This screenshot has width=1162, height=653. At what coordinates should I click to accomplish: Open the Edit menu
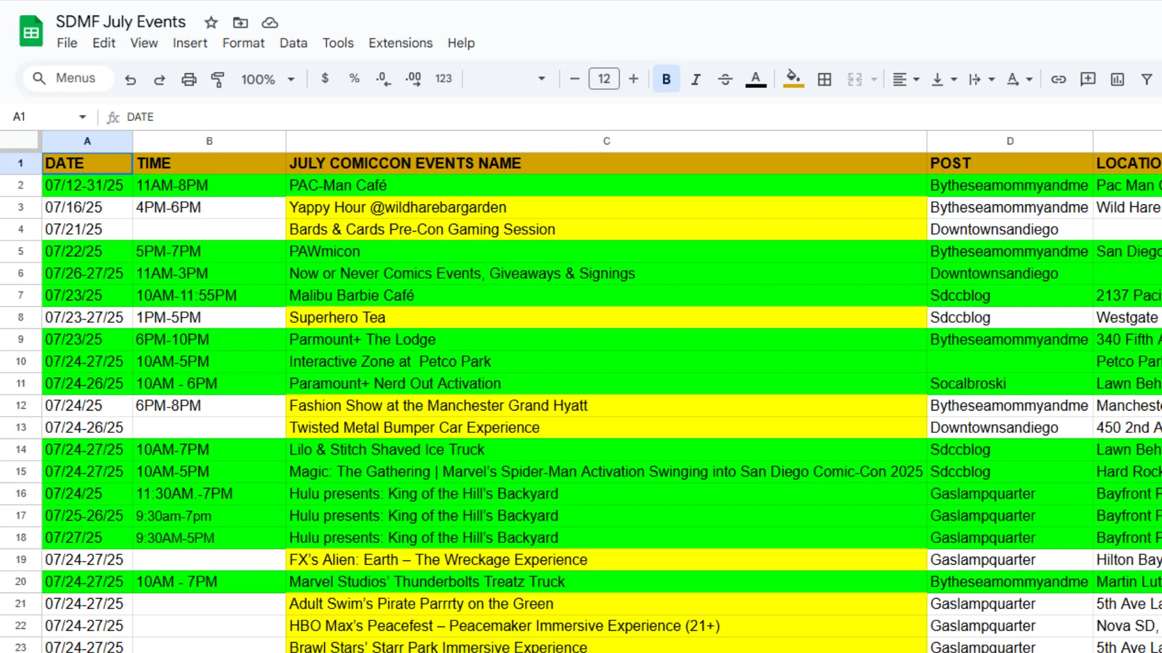(x=103, y=43)
